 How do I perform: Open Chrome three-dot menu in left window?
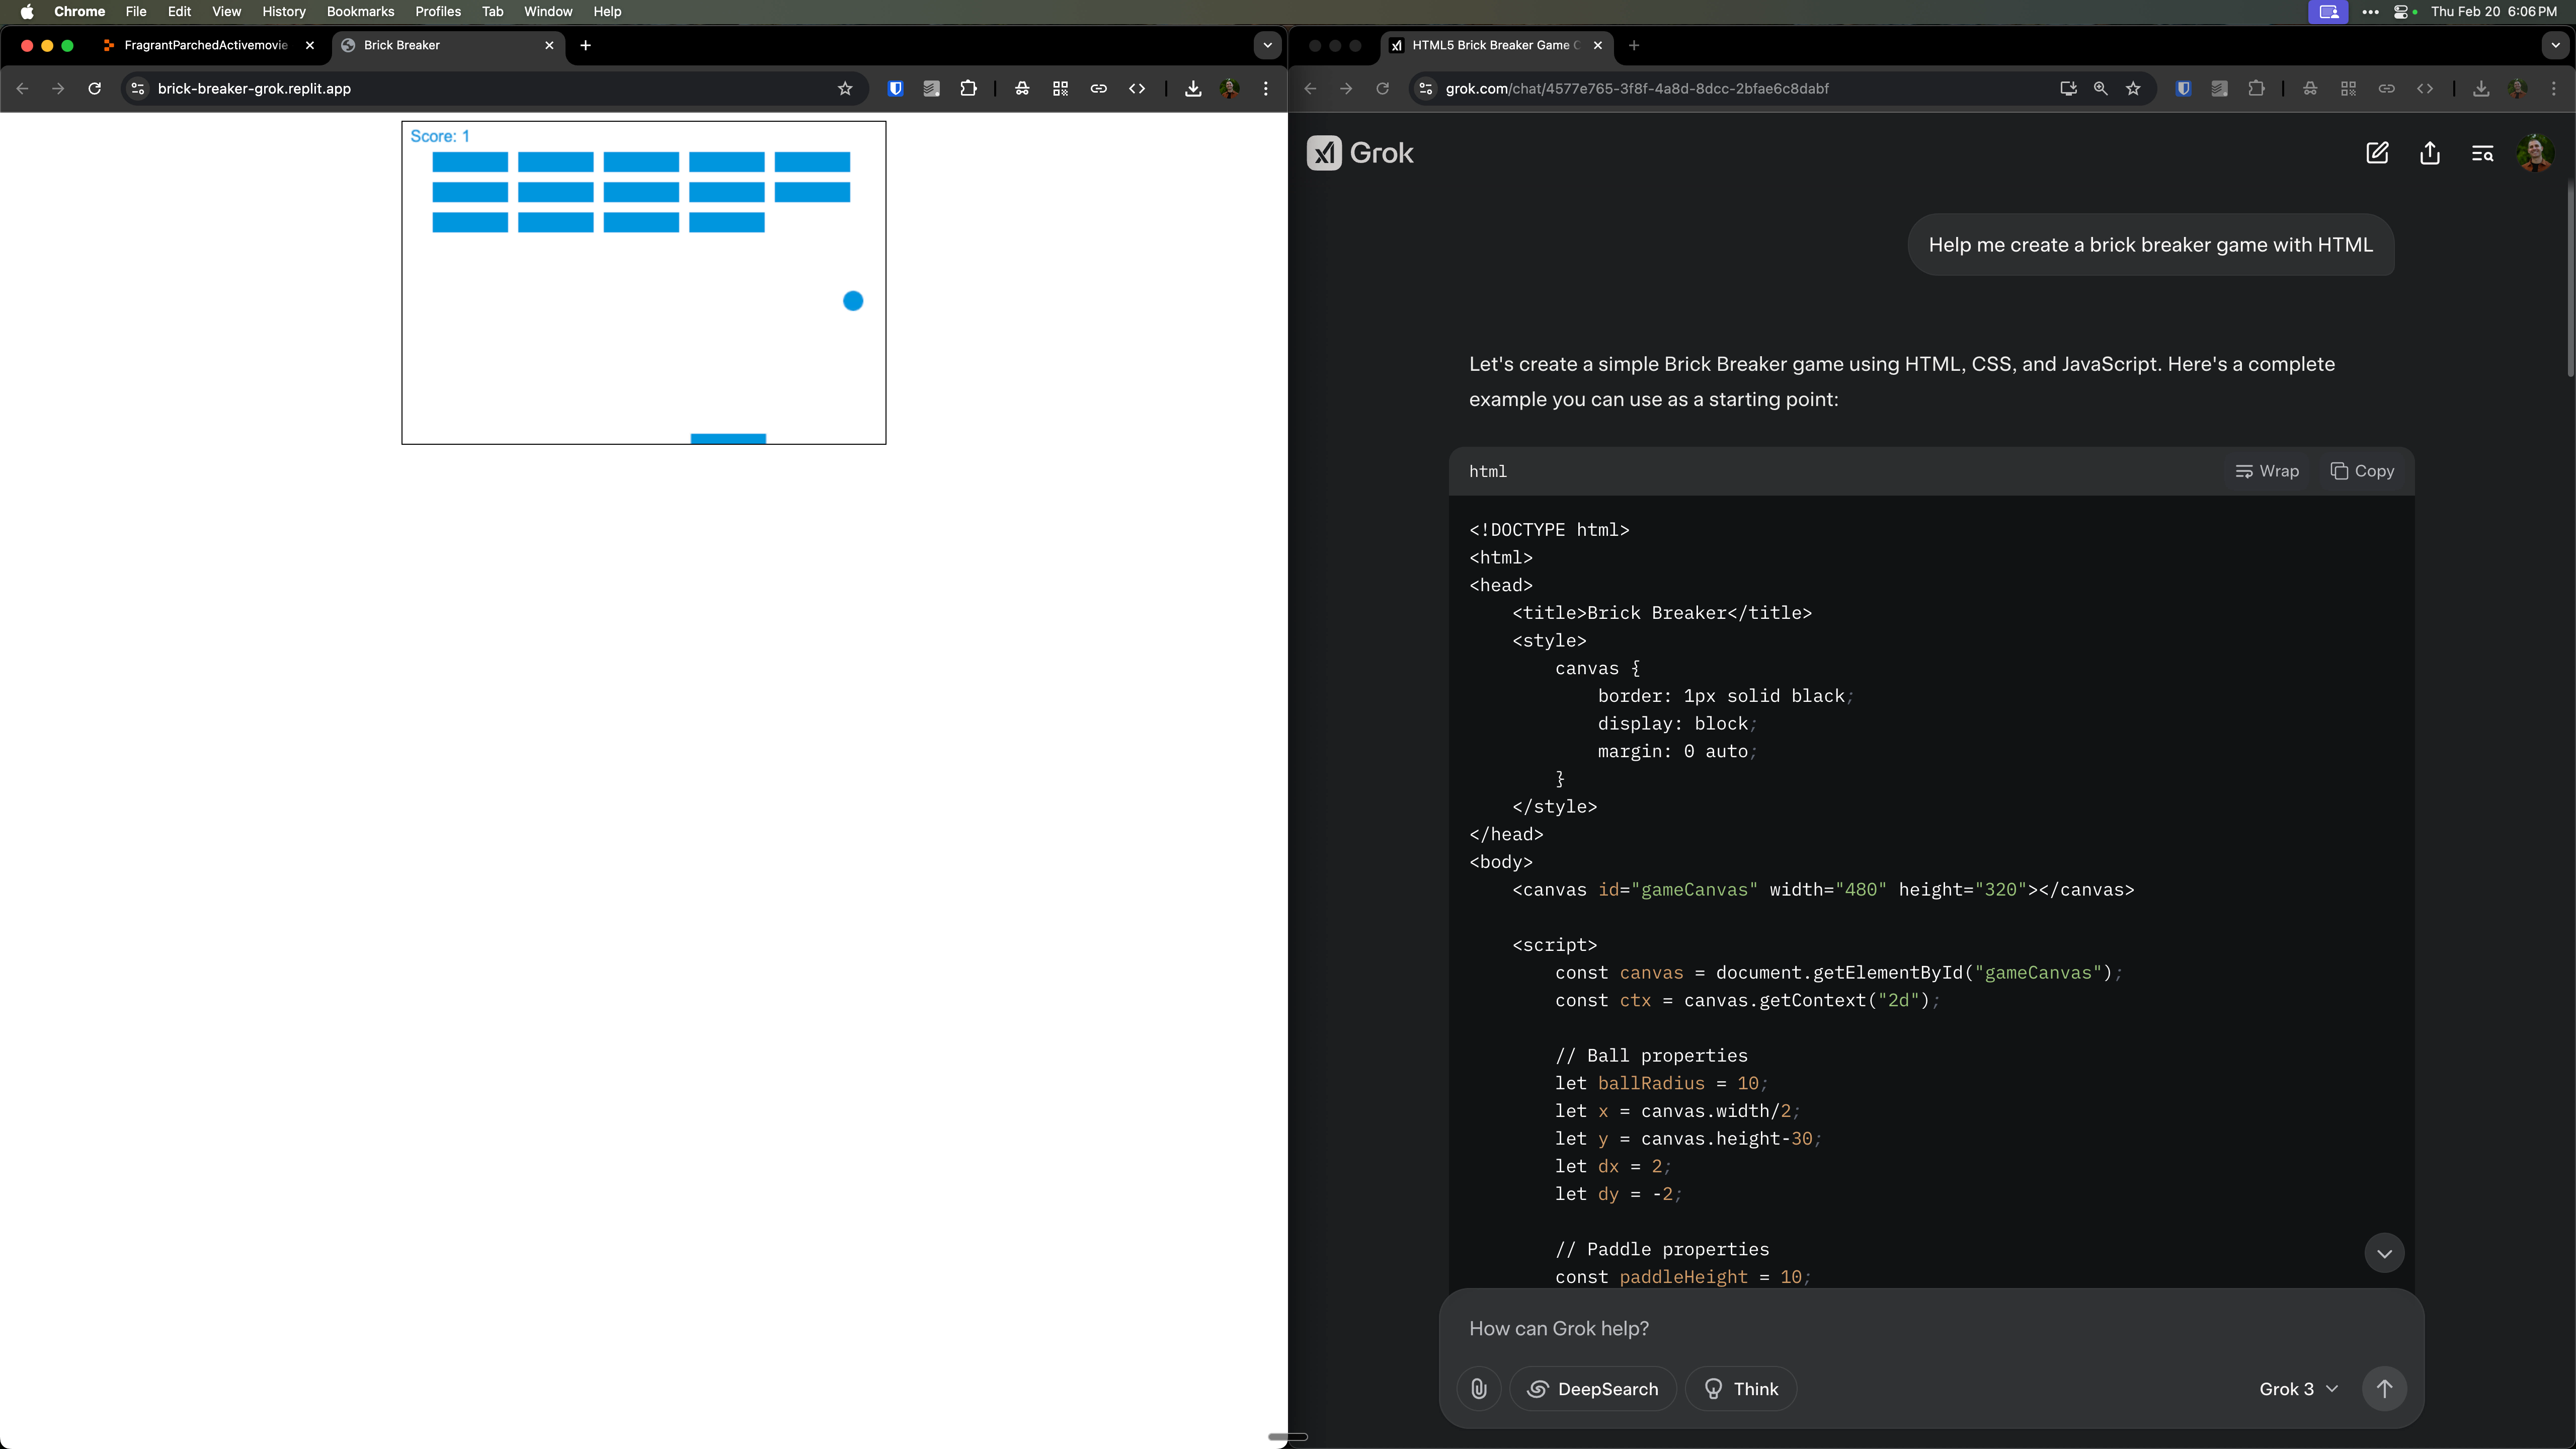(x=1266, y=88)
